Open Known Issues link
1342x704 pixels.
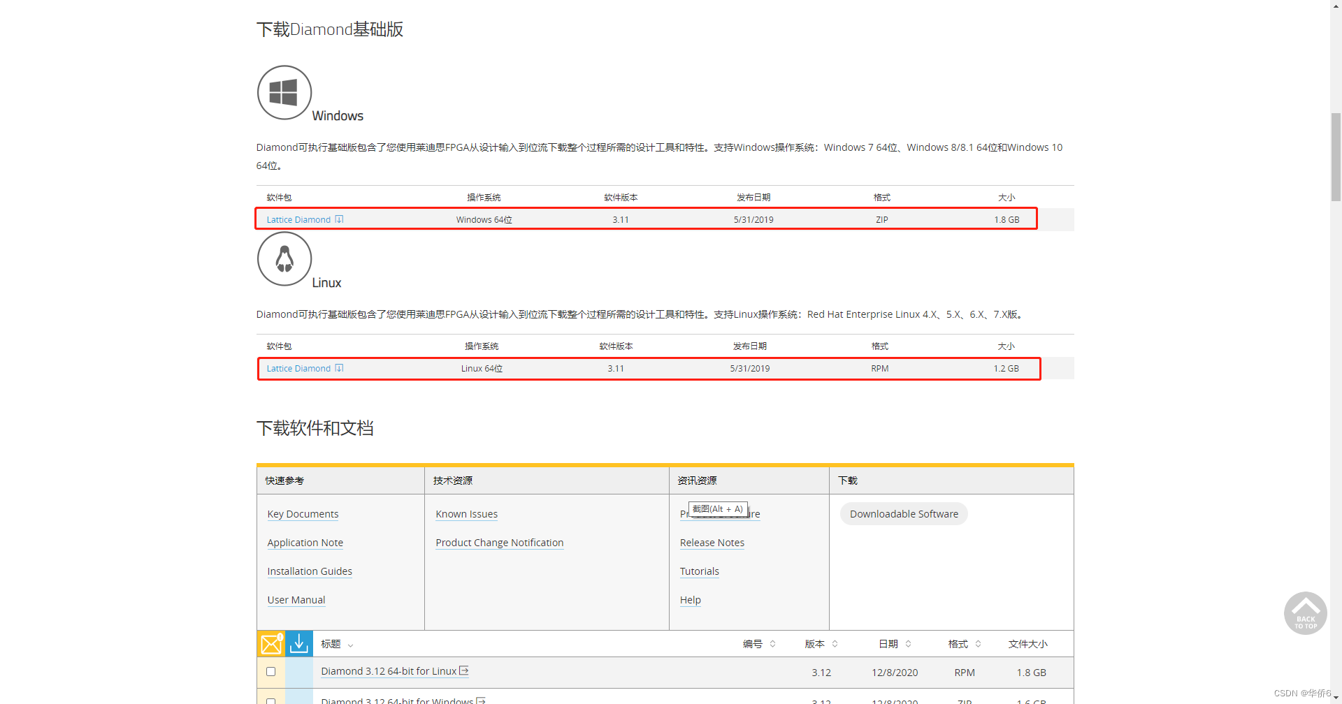[467, 514]
